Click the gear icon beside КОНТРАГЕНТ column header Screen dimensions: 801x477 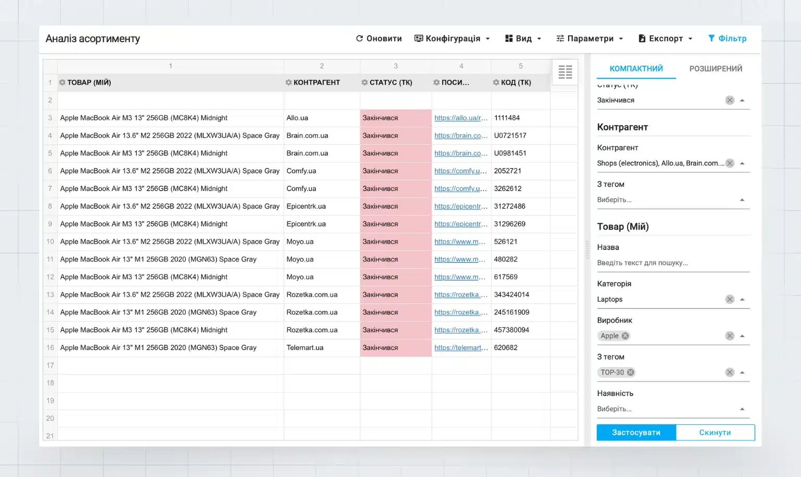pyautogui.click(x=288, y=82)
